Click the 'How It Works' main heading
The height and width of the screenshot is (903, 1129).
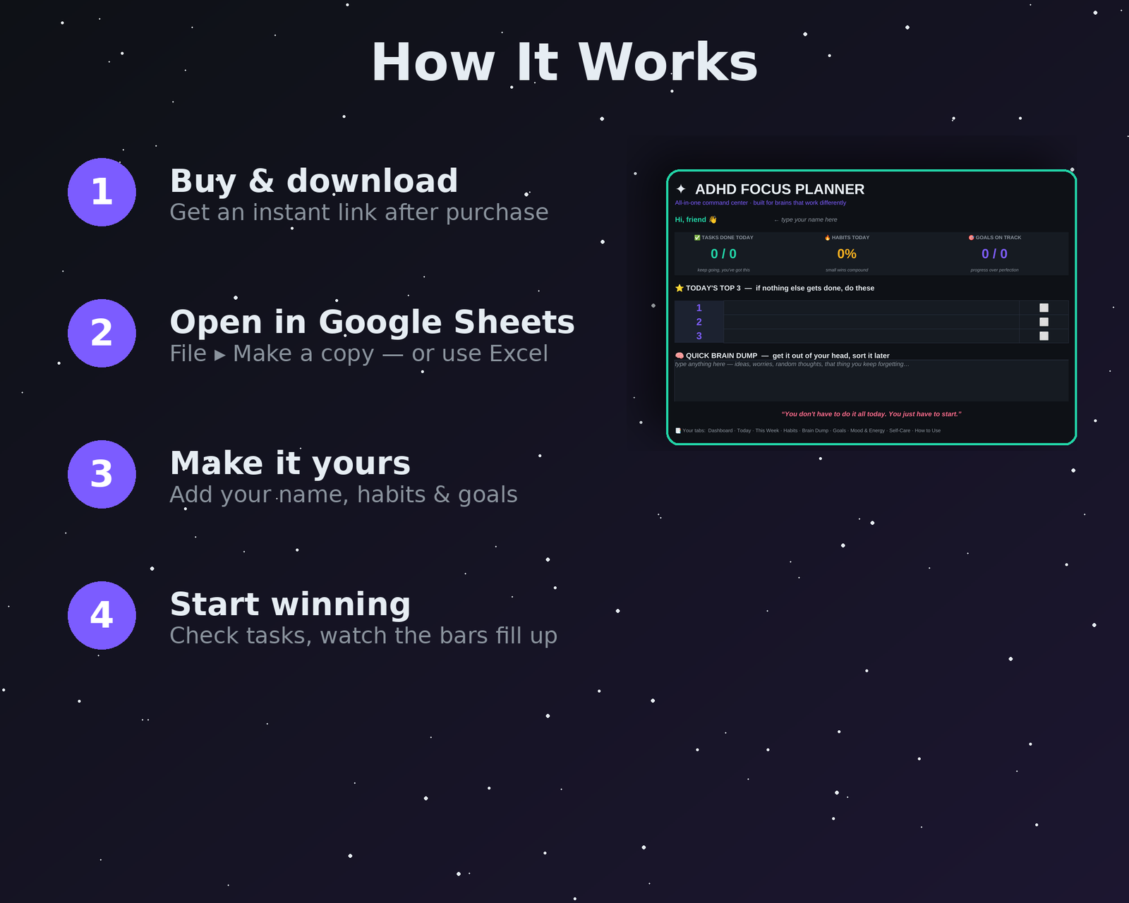click(x=564, y=62)
